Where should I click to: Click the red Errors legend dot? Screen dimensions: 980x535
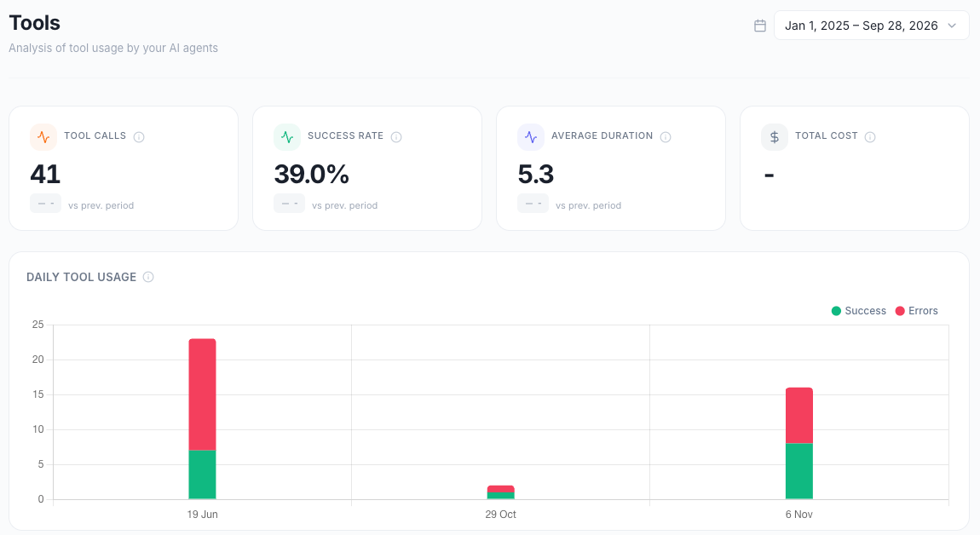(x=900, y=311)
